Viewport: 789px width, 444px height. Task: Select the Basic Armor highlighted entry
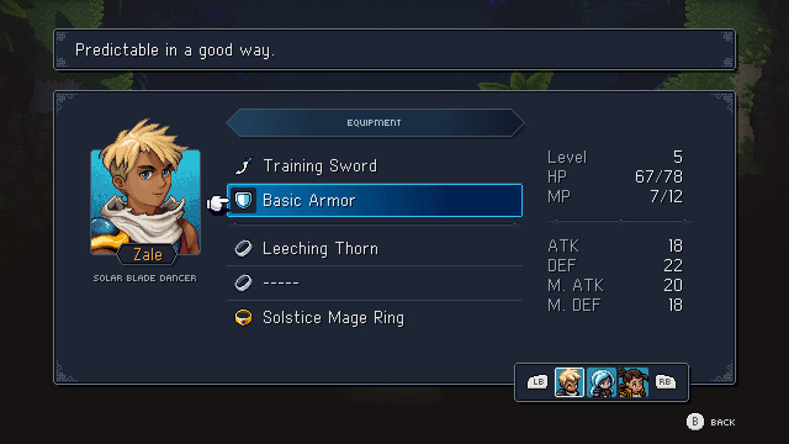click(x=375, y=201)
